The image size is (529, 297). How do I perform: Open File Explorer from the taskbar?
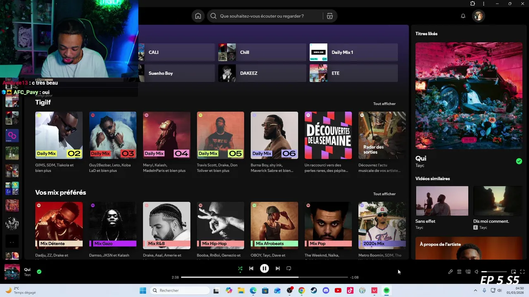[241, 290]
